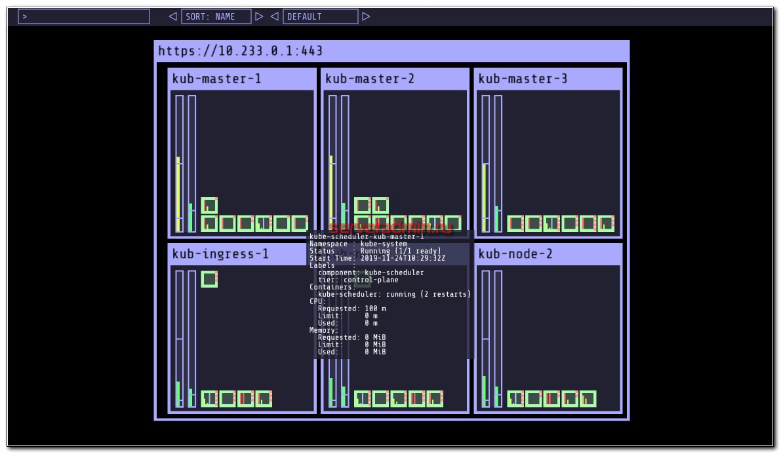Select the upper-row pod in kub-master-1
Image resolution: width=781 pixels, height=454 pixels.
(x=209, y=206)
